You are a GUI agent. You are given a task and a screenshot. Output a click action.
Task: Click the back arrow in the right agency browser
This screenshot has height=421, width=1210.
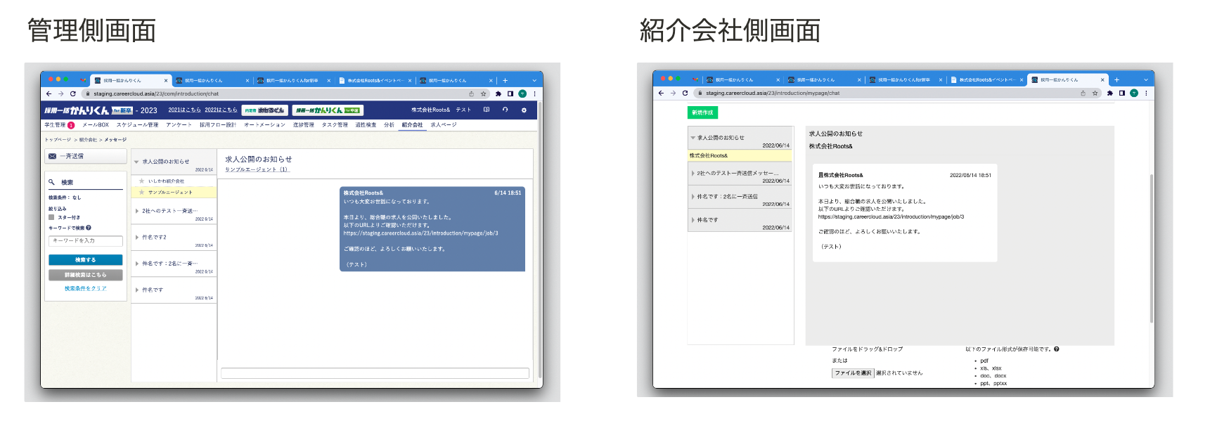661,93
